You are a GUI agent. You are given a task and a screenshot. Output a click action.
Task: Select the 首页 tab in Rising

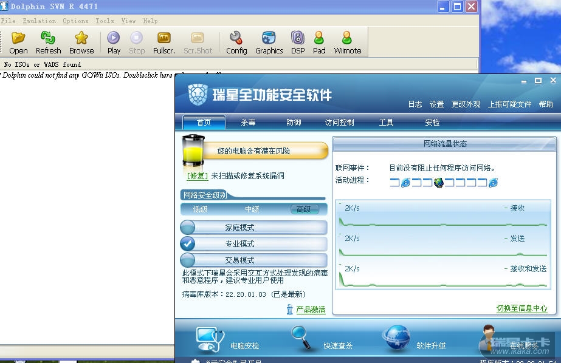[204, 122]
